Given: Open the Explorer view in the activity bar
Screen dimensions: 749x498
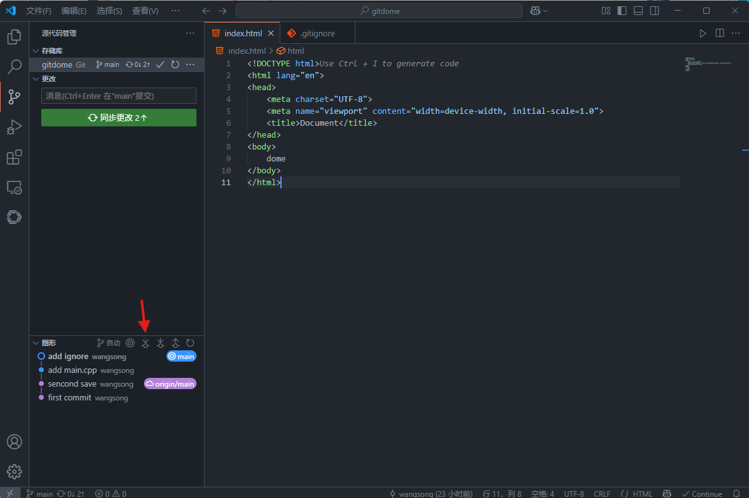Looking at the screenshot, I should tap(14, 37).
